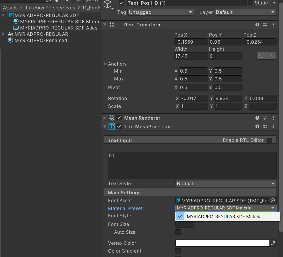The height and width of the screenshot is (257, 283).
Task: Toggle the Mesh Renderer component checkbox
Action: coord(119,118)
